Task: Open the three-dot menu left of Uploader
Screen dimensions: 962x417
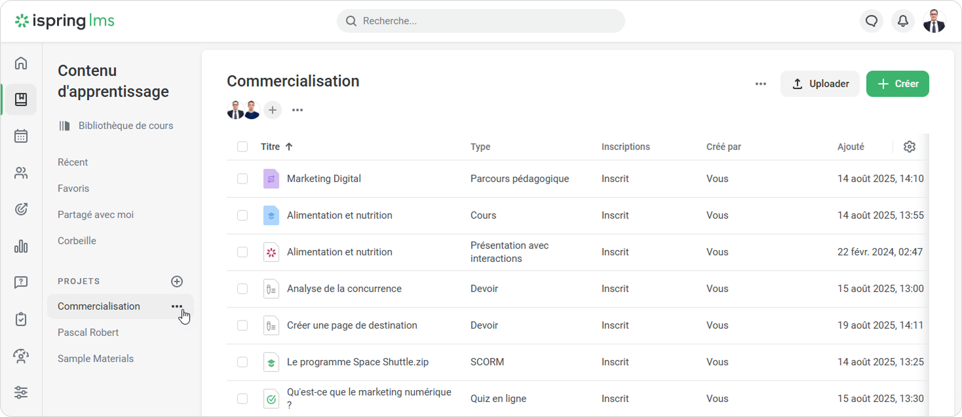Action: (760, 84)
